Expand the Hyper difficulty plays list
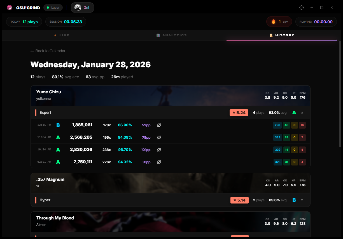Image resolution: width=343 pixels, height=239 pixels. [x=302, y=200]
